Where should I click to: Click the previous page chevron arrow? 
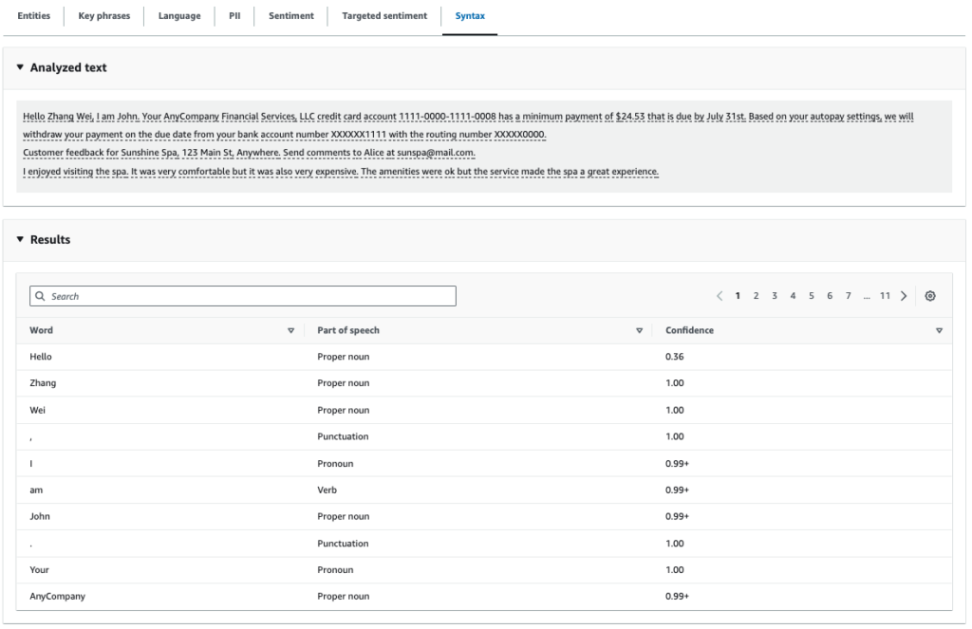point(718,295)
